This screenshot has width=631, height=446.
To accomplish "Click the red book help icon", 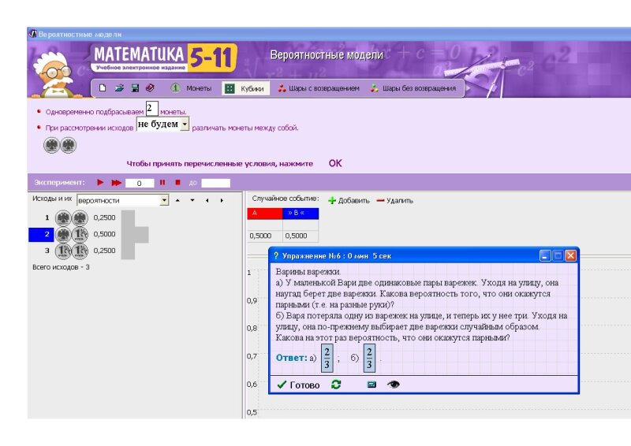I will coord(150,88).
